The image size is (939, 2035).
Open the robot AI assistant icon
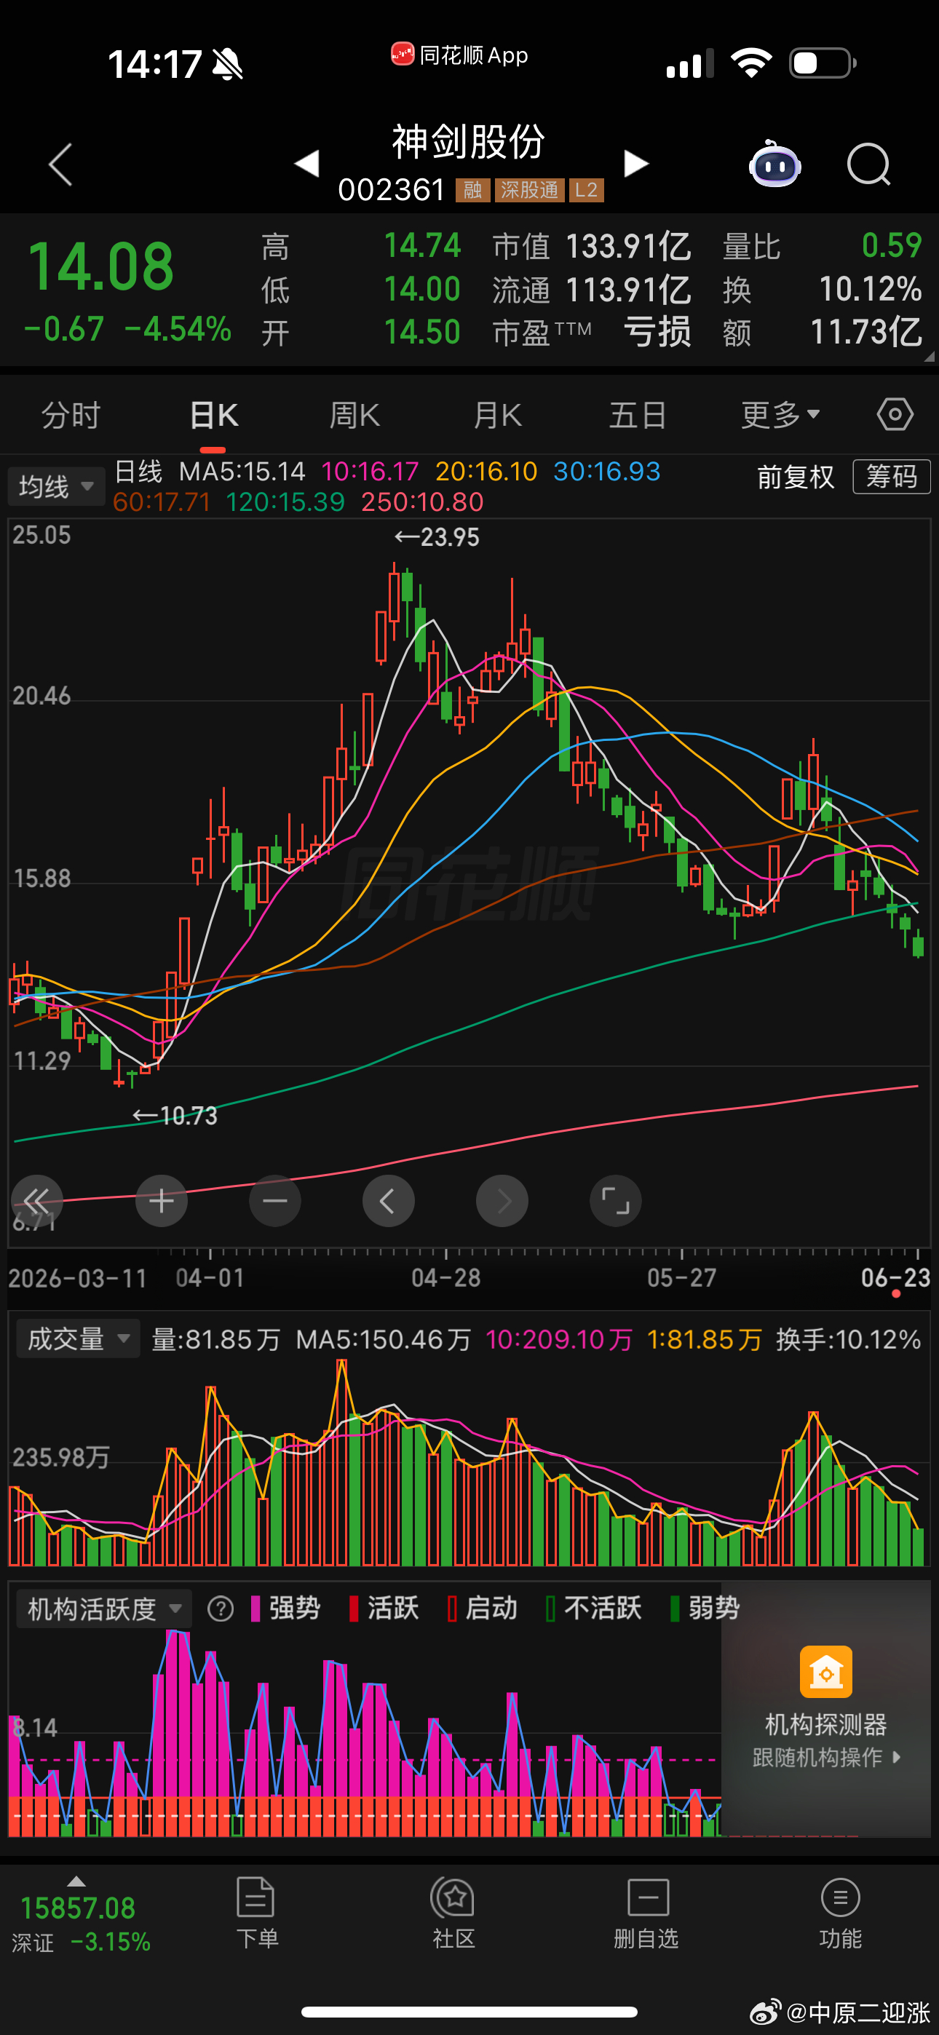tap(774, 164)
